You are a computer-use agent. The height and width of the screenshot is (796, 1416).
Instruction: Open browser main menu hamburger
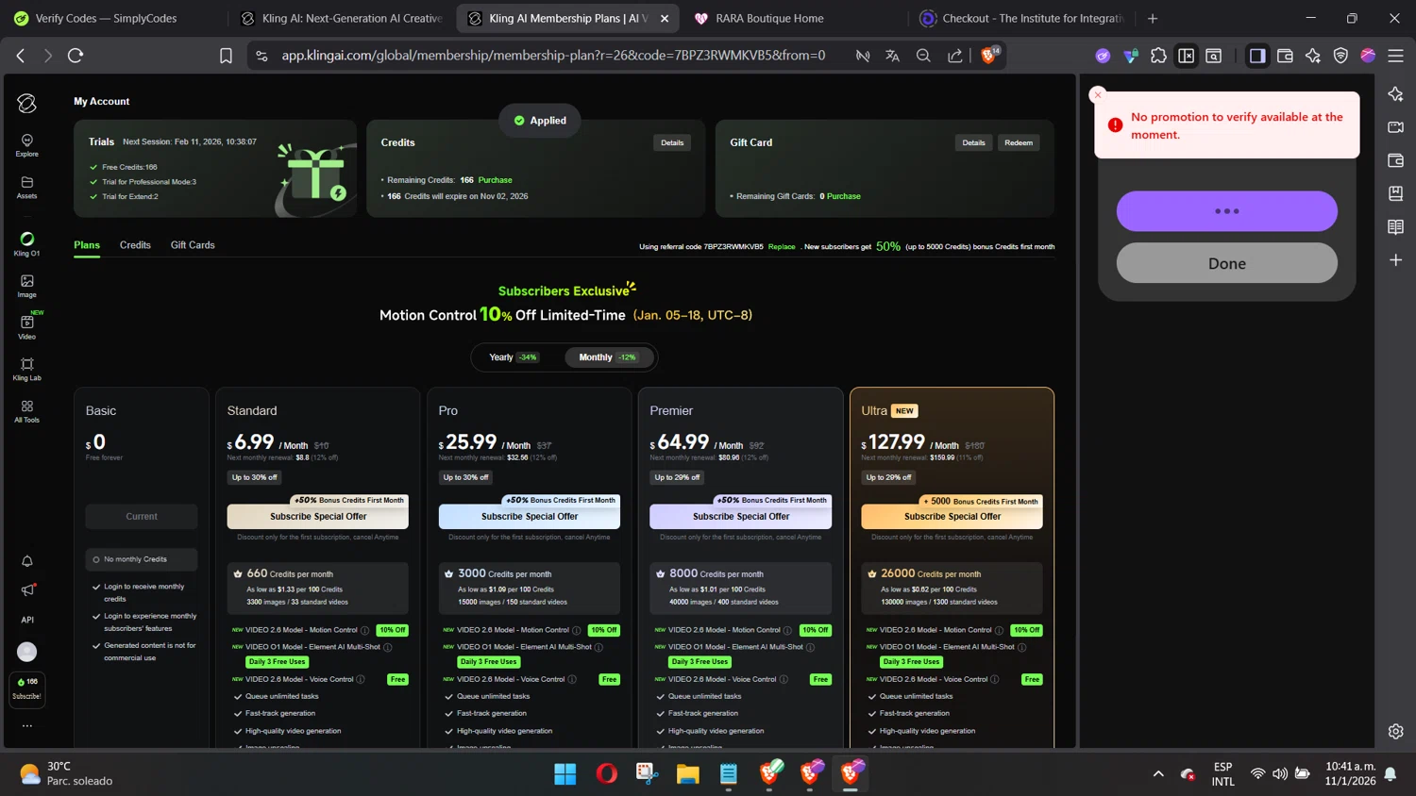tap(1395, 56)
